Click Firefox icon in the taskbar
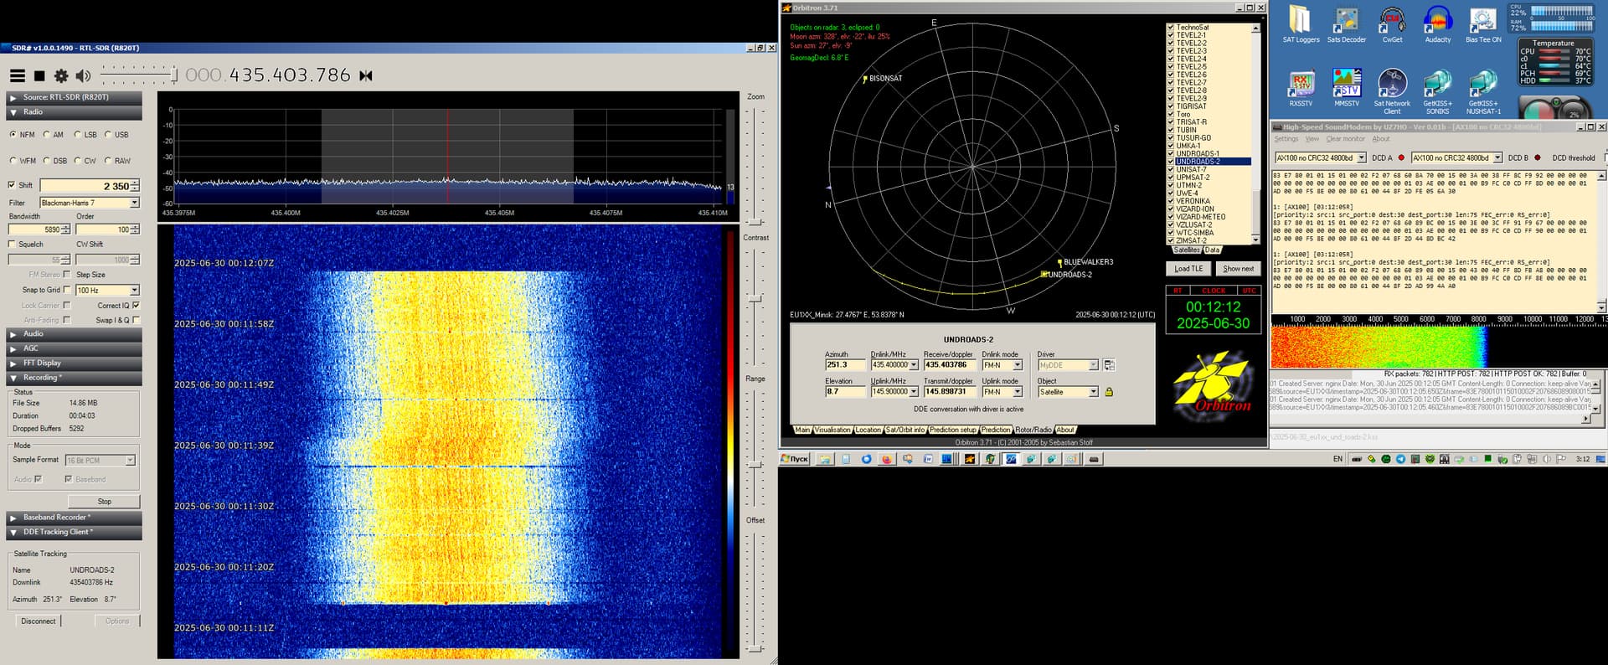Image resolution: width=1608 pixels, height=665 pixels. click(886, 459)
